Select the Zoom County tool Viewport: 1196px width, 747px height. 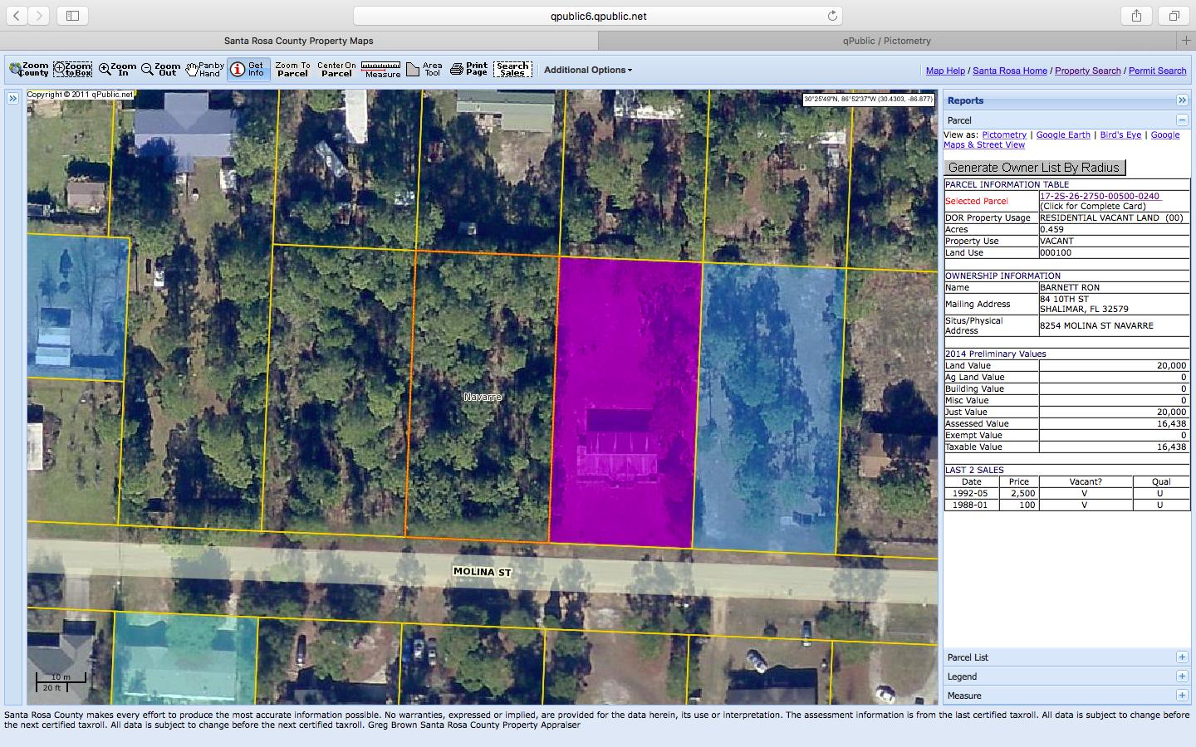click(x=28, y=70)
